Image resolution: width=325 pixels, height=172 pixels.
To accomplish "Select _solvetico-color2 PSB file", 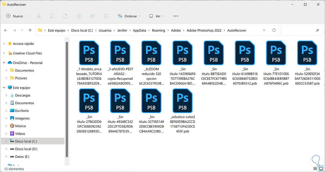I will pyautogui.click(x=183, y=111).
